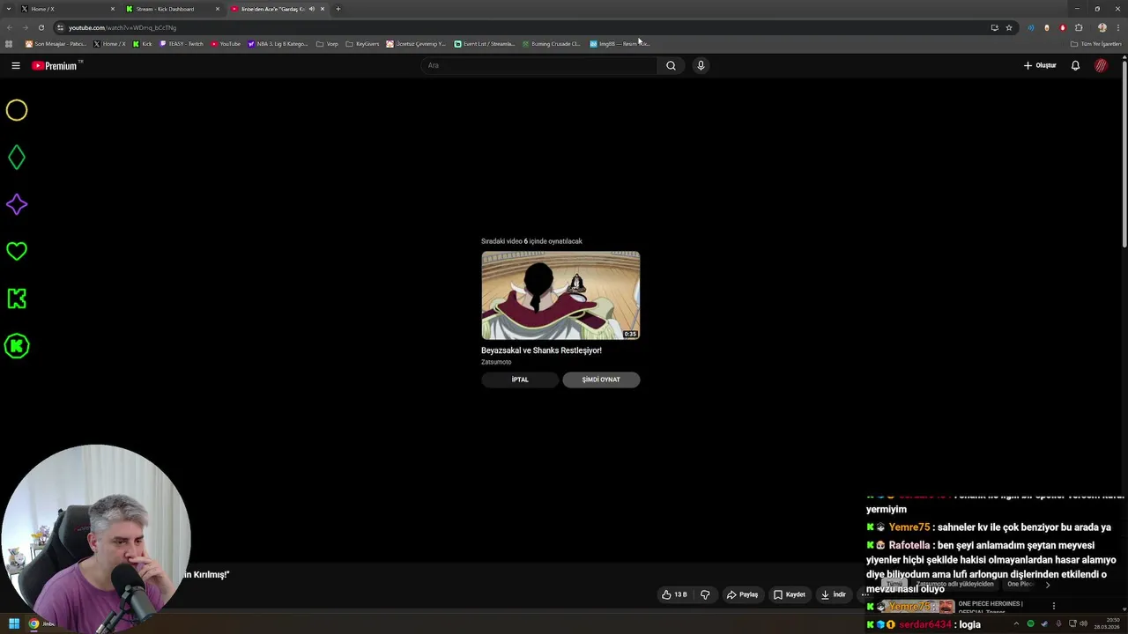Expand the Voep bookmark folder
The height and width of the screenshot is (634, 1128).
[x=327, y=43]
